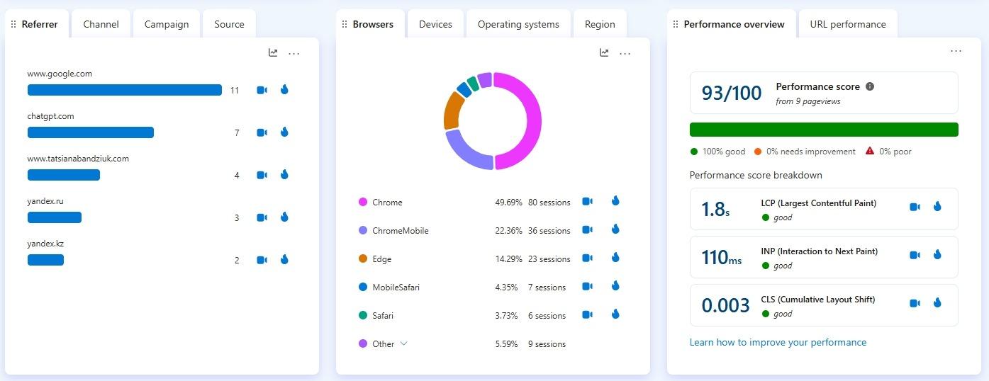Switch to the Channel tab
Image resolution: width=989 pixels, height=381 pixels.
101,24
